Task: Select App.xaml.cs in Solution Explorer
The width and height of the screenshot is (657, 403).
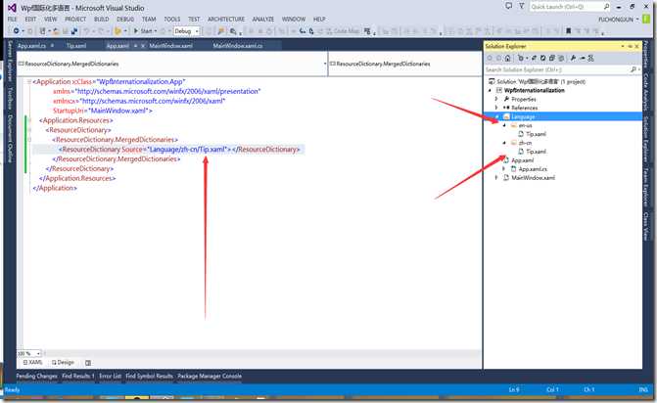Action: coord(533,169)
